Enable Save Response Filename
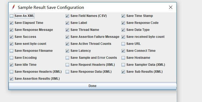202x102 pixels. (x=11, y=51)
